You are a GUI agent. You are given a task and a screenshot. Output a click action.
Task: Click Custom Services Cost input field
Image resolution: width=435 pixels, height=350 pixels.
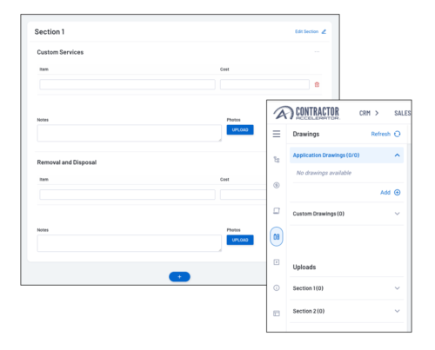click(x=264, y=84)
